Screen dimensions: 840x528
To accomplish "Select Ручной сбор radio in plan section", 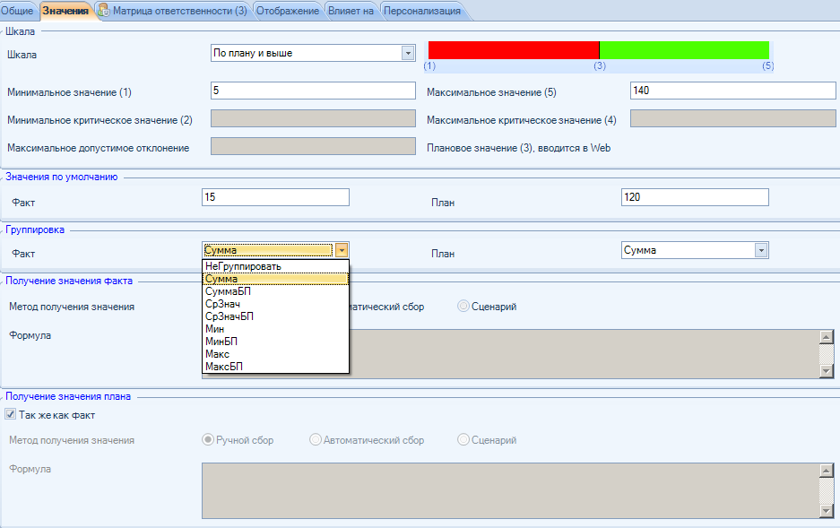I will [x=209, y=440].
